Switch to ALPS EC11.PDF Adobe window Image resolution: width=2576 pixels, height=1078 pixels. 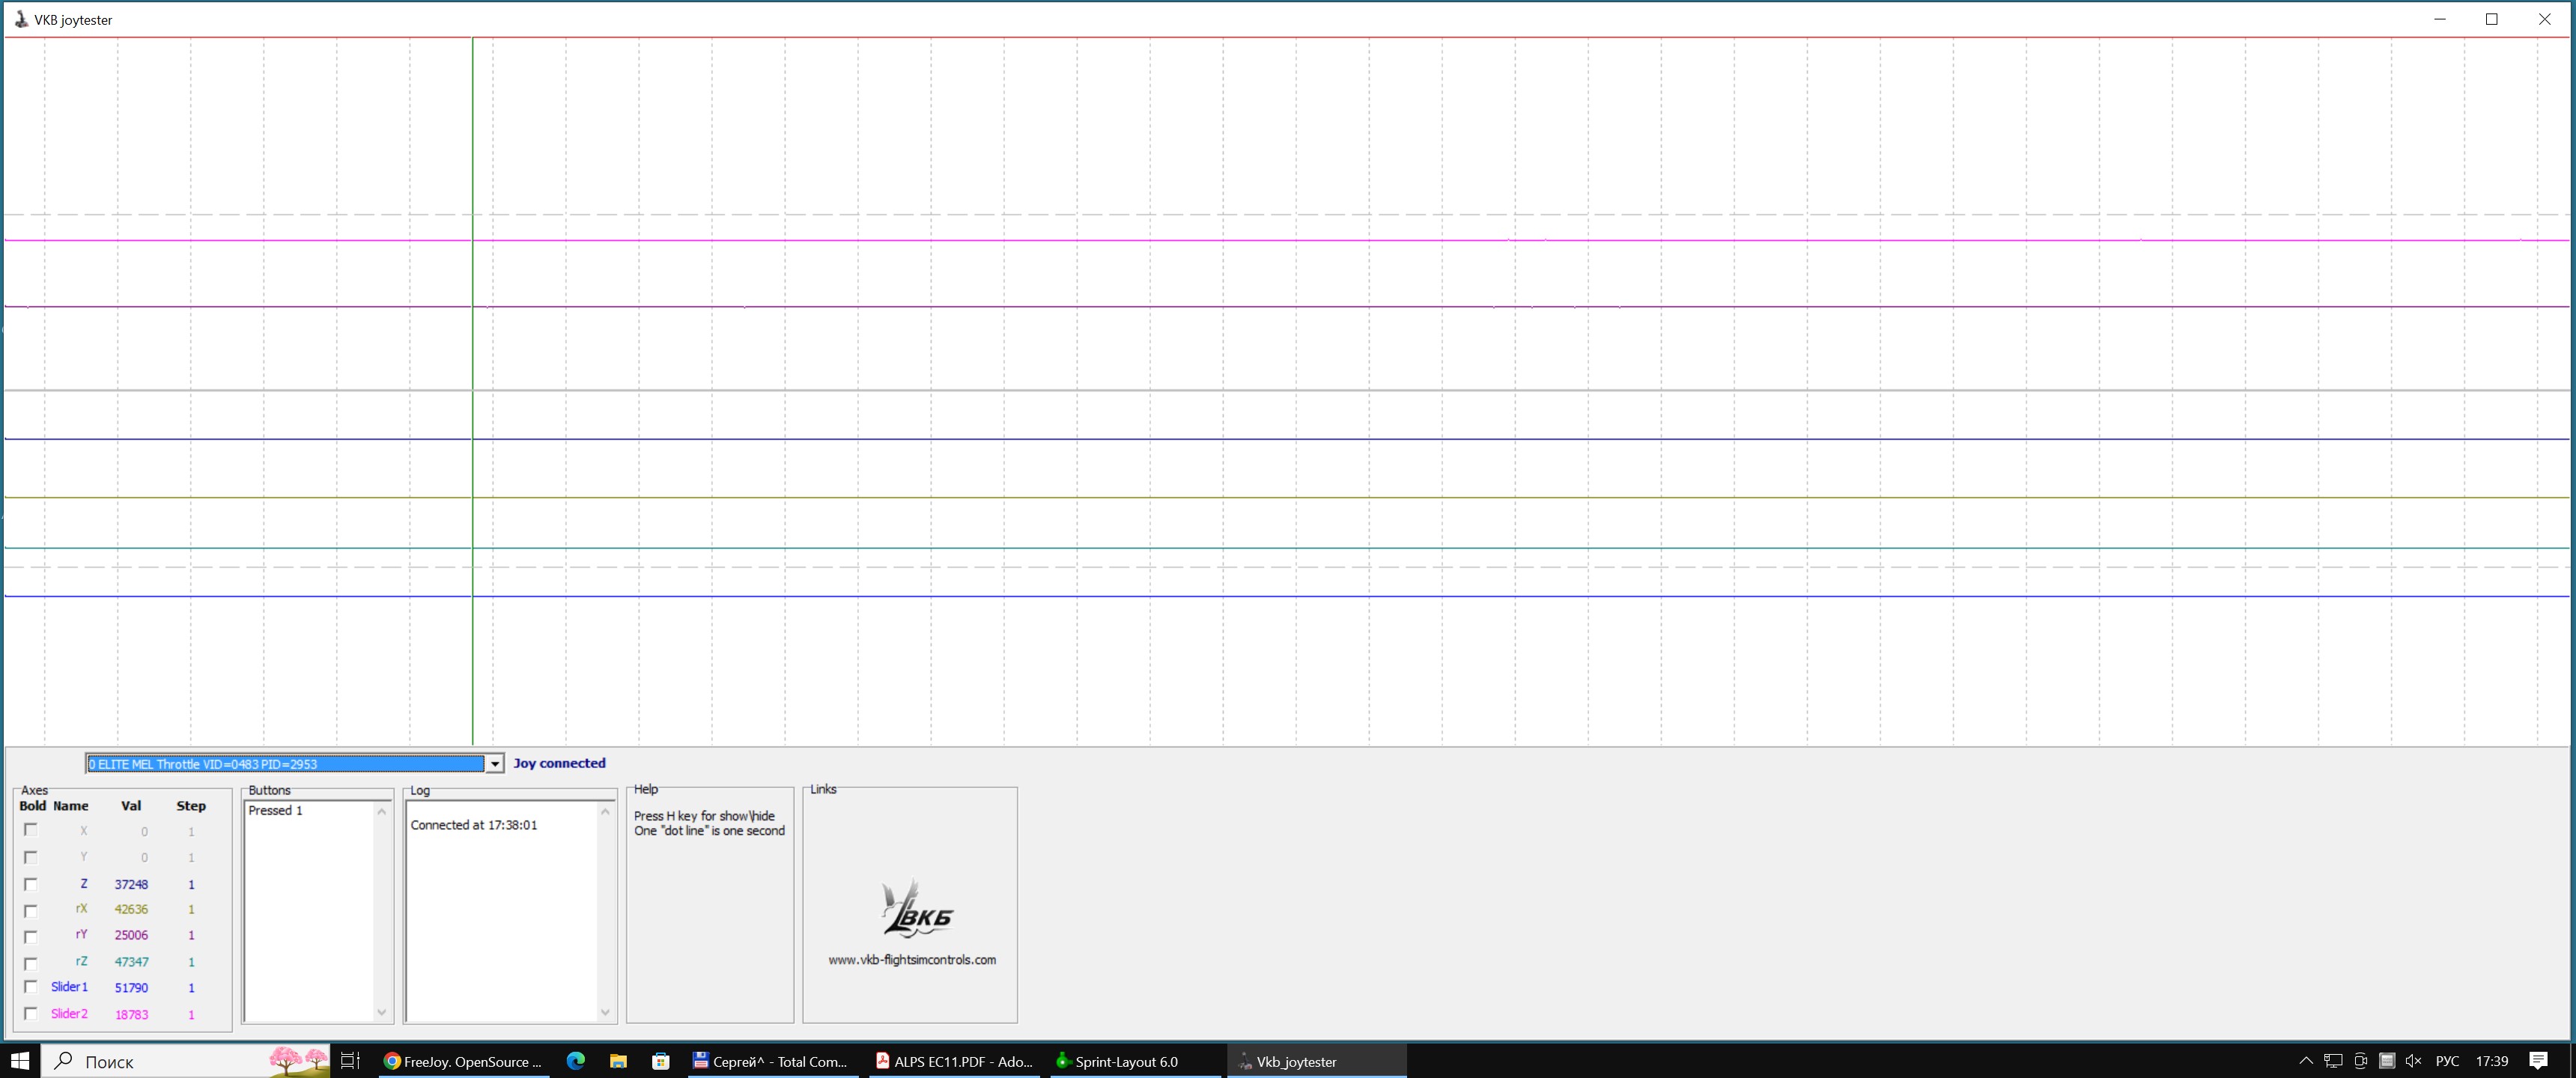955,1061
